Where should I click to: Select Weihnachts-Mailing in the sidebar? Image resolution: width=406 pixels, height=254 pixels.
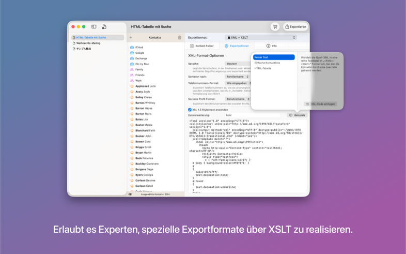click(x=88, y=43)
